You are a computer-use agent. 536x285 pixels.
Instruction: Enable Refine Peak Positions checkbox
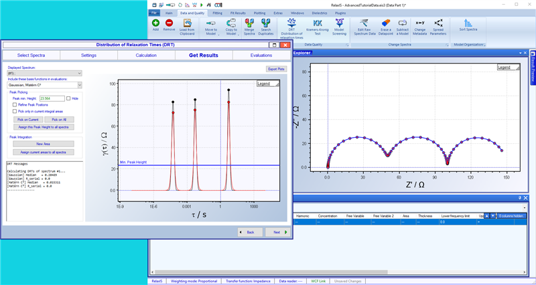(15, 105)
